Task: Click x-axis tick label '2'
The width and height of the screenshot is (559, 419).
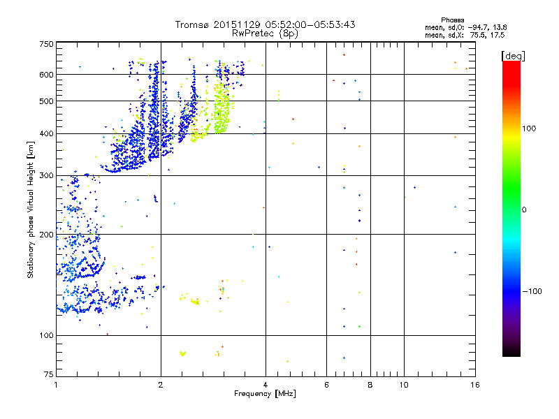Action: point(161,385)
